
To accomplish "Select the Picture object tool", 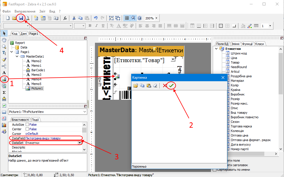I will (x=4, y=79).
